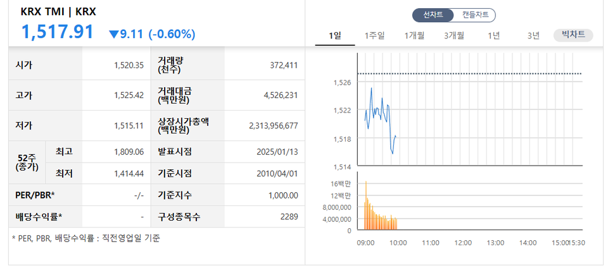Click the 14:00 time axis label
Screen dimensions: 608x268
tap(528, 243)
